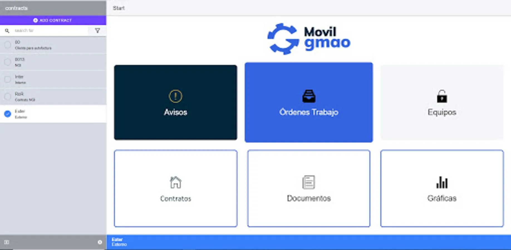The height and width of the screenshot is (250, 511).
Task: Click the Movil gmao logo
Action: pyautogui.click(x=309, y=39)
